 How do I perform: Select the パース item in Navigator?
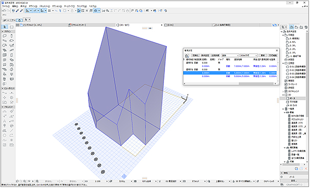point(293,98)
